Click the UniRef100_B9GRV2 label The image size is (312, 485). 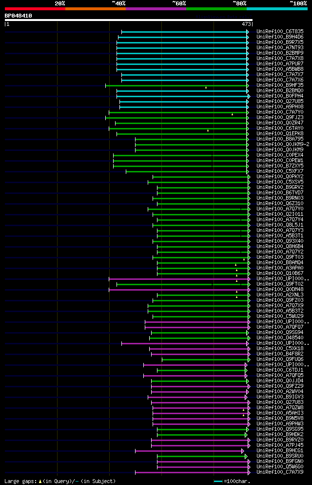coord(280,188)
